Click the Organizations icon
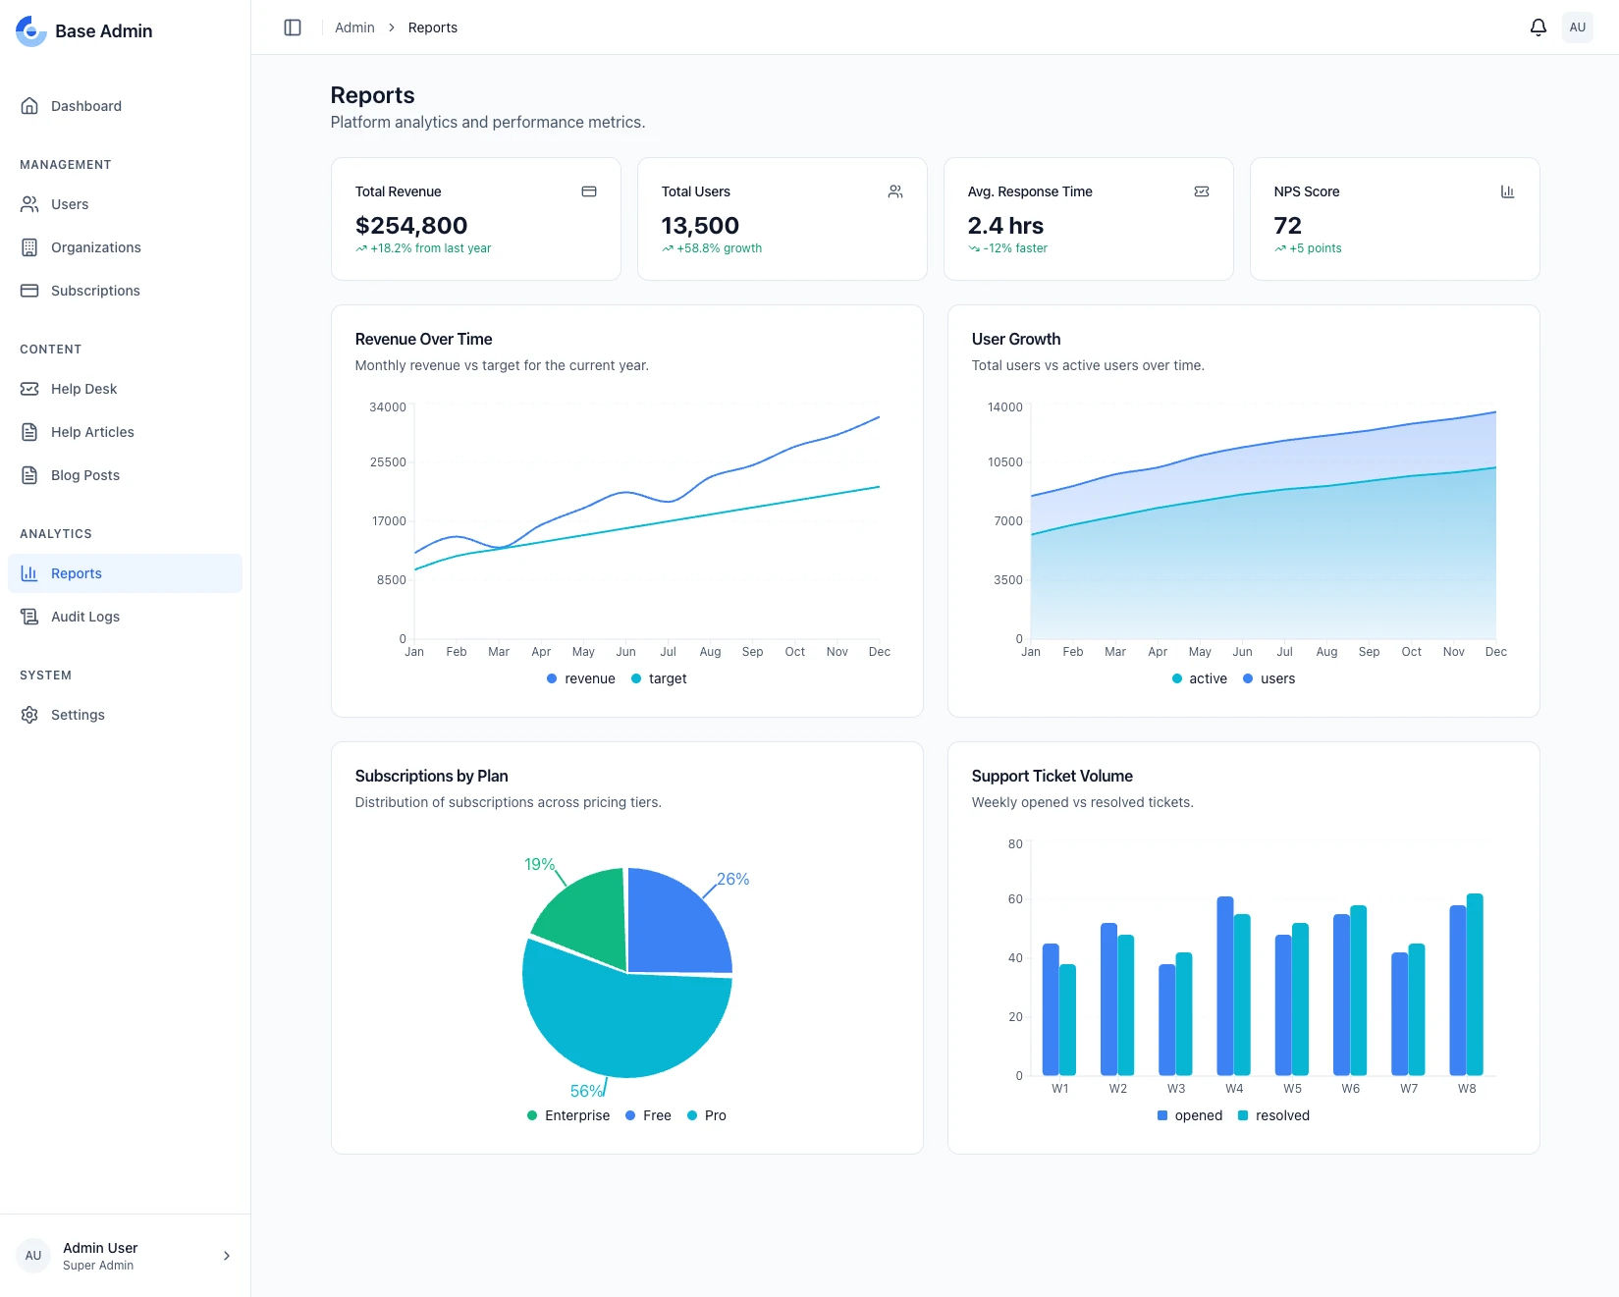The image size is (1619, 1297). [x=29, y=246]
